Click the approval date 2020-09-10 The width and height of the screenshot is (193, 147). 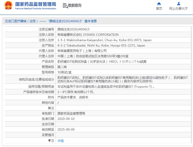coord(66,119)
